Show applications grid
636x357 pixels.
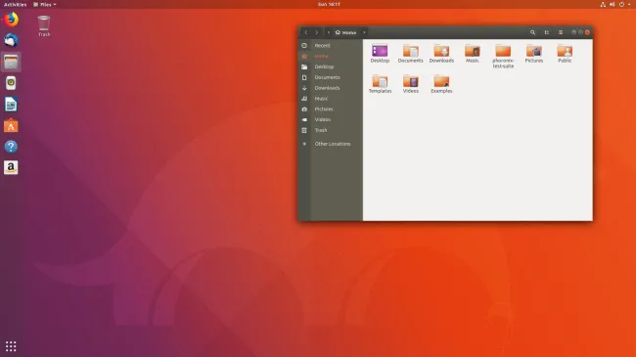pos(11,346)
